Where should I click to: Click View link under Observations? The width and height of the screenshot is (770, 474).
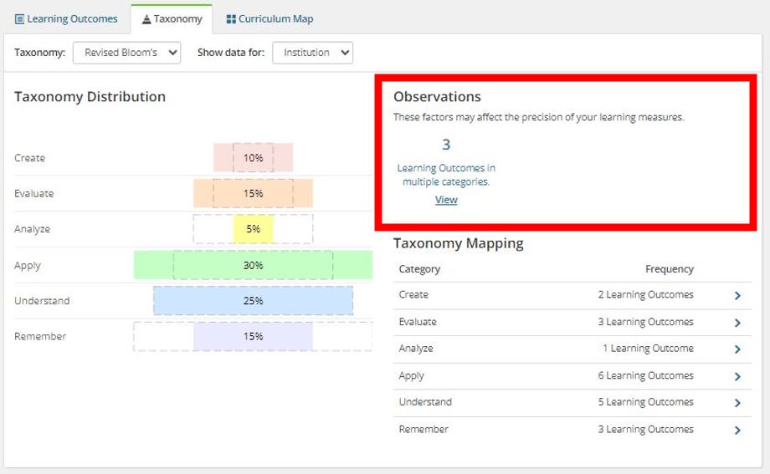coord(446,200)
